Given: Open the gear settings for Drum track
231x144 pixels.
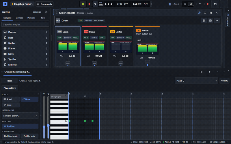Looking at the screenshot, I should [x=210, y=20].
